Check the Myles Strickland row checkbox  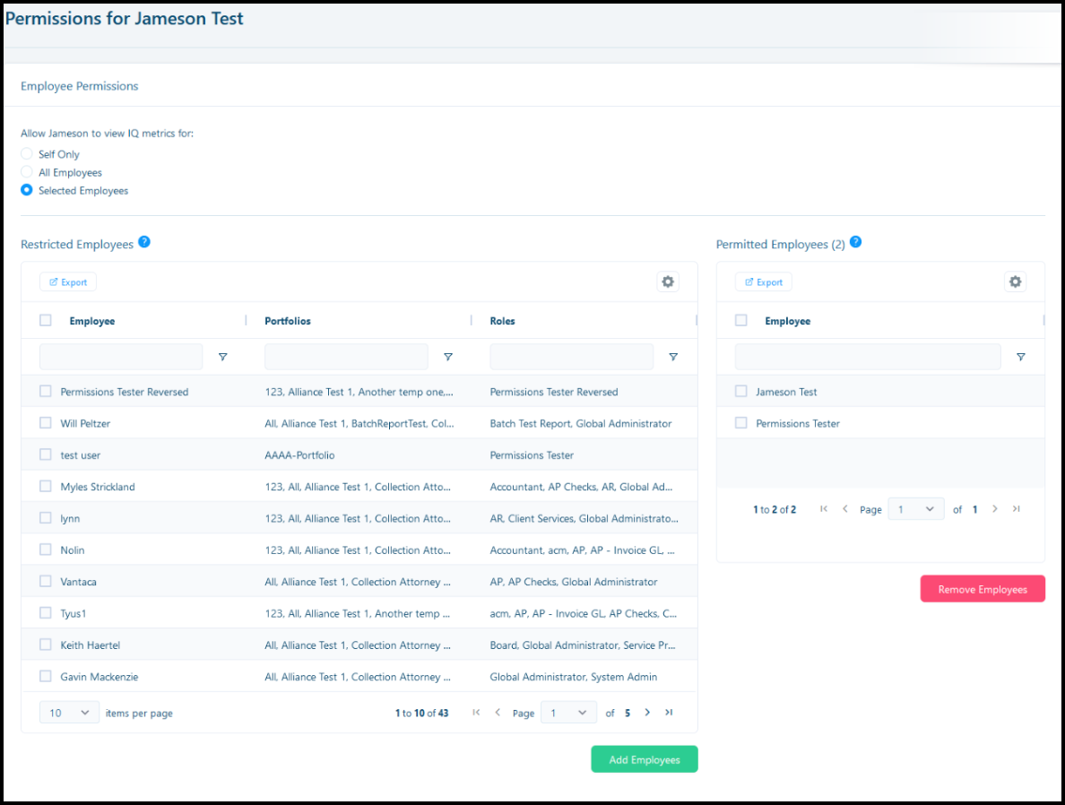pos(46,486)
